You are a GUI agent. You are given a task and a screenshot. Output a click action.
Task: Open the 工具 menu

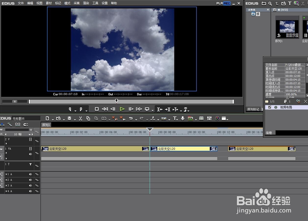click(95, 3)
